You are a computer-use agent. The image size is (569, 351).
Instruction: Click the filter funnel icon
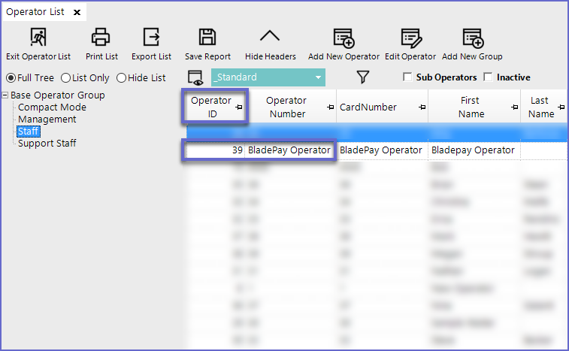pos(363,77)
